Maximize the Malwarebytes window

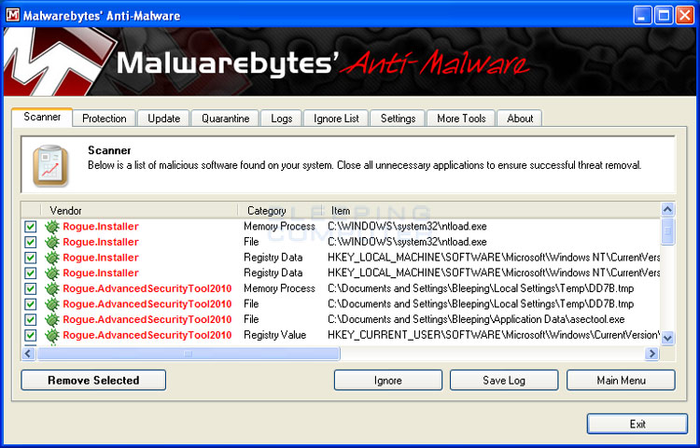(x=664, y=16)
